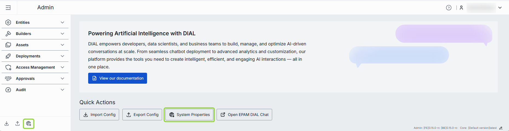509x131 pixels.
Task: Click the export upload icon in sidebar footer
Action: click(18, 124)
